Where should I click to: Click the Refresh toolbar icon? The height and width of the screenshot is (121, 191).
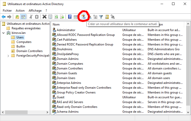point(56,17)
